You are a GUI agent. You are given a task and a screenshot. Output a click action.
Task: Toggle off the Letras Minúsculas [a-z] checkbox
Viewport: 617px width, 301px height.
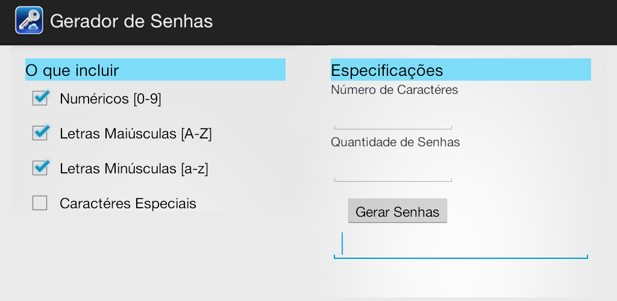click(40, 168)
